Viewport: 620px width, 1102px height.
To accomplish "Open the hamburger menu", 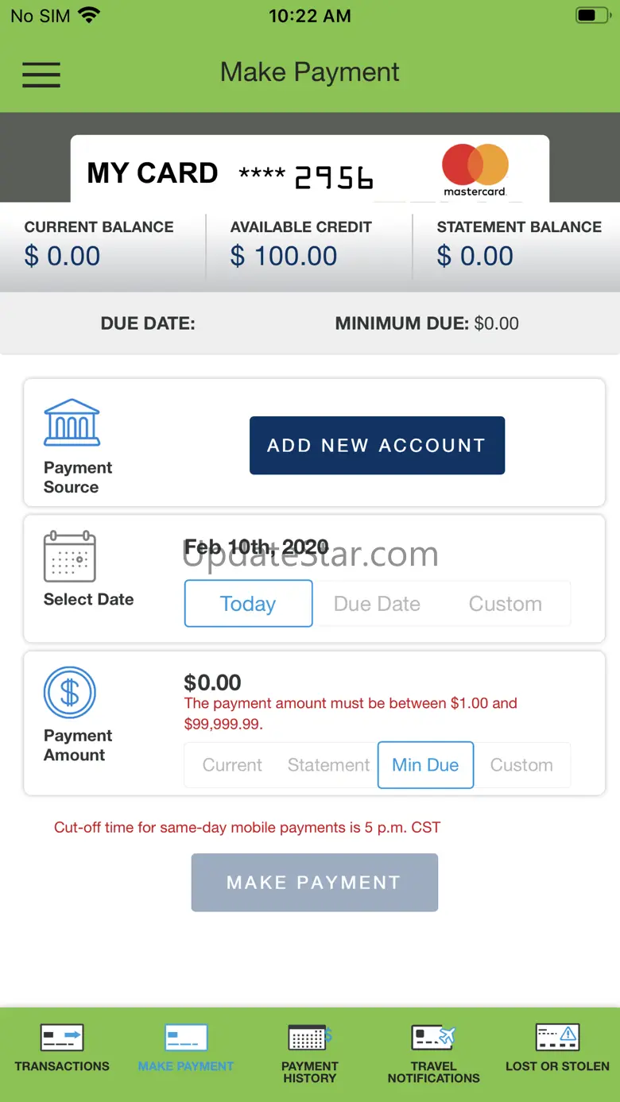I will click(x=41, y=74).
